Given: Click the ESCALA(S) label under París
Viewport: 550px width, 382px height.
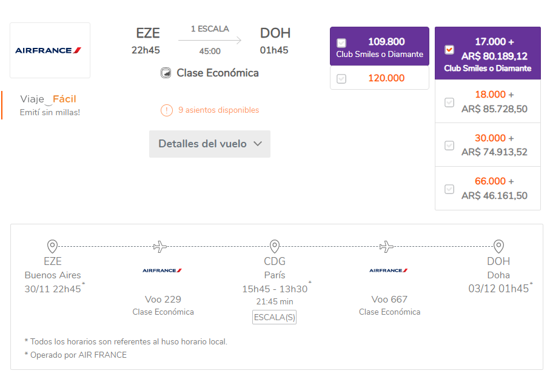Looking at the screenshot, I should click(x=274, y=317).
